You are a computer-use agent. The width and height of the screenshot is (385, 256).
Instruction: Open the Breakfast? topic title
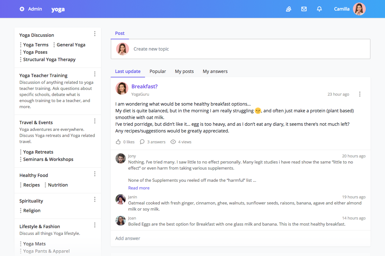tap(144, 86)
